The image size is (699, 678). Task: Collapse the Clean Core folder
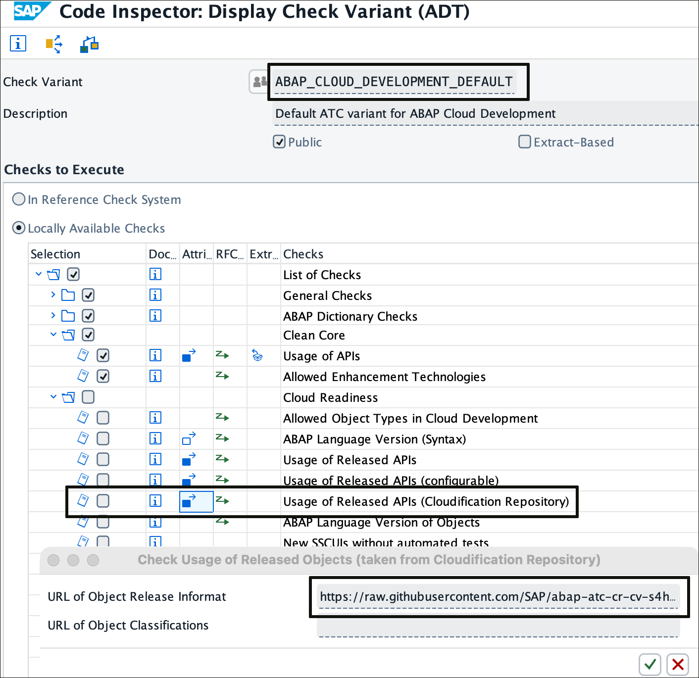pyautogui.click(x=53, y=334)
